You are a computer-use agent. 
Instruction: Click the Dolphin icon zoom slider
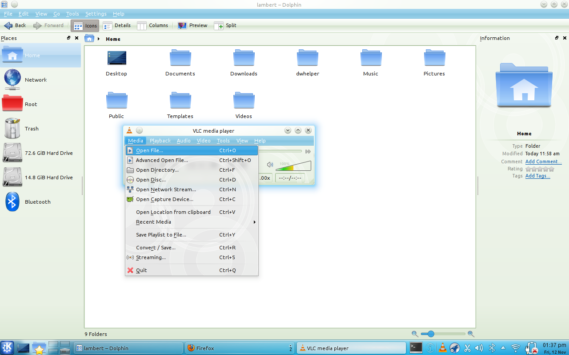tap(443, 334)
